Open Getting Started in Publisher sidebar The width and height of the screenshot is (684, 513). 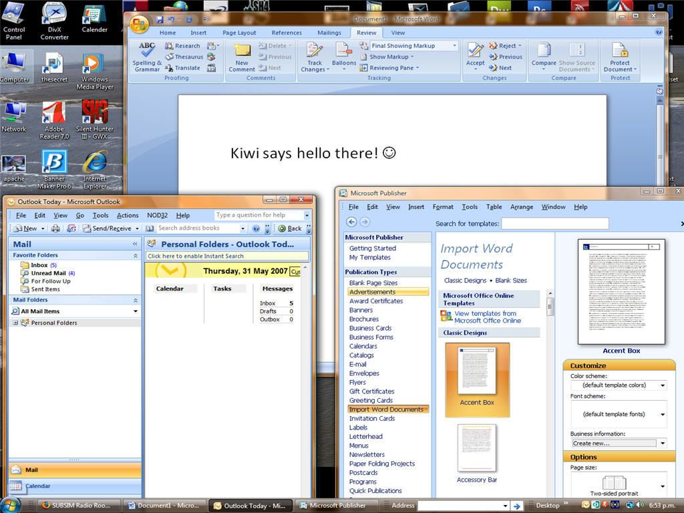[x=373, y=248]
